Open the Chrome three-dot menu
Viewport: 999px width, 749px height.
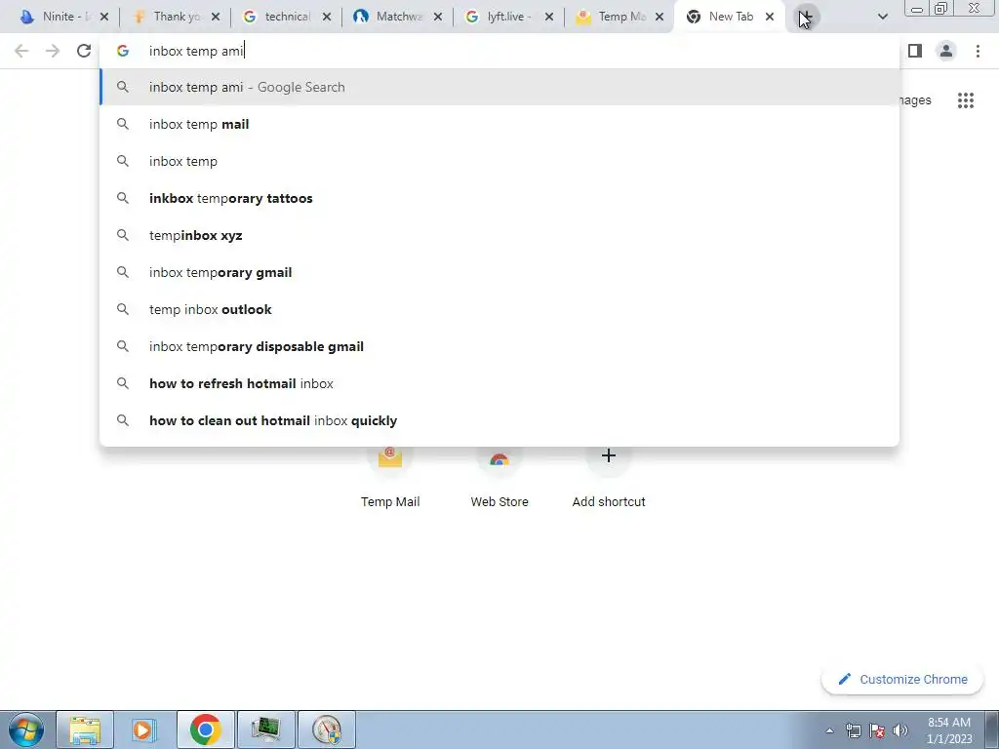[978, 51]
